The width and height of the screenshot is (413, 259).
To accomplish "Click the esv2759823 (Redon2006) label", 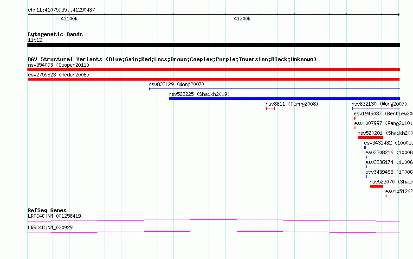I will [58, 75].
